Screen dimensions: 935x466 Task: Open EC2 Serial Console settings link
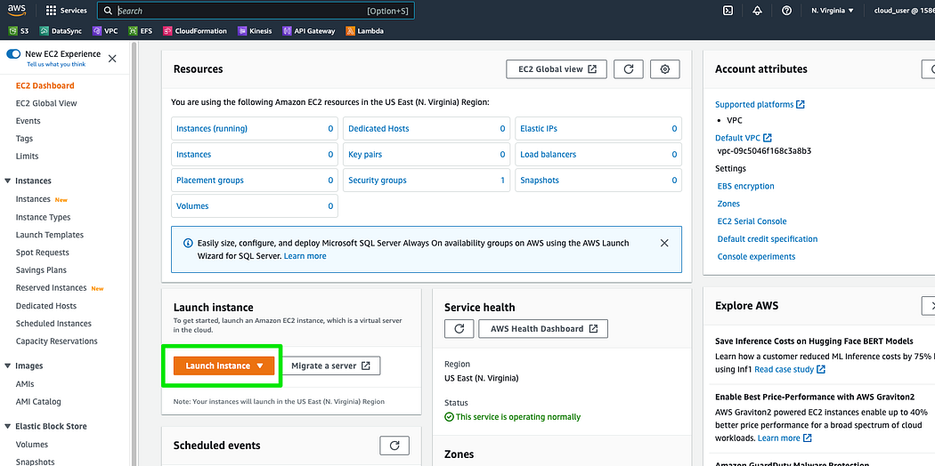[752, 221]
